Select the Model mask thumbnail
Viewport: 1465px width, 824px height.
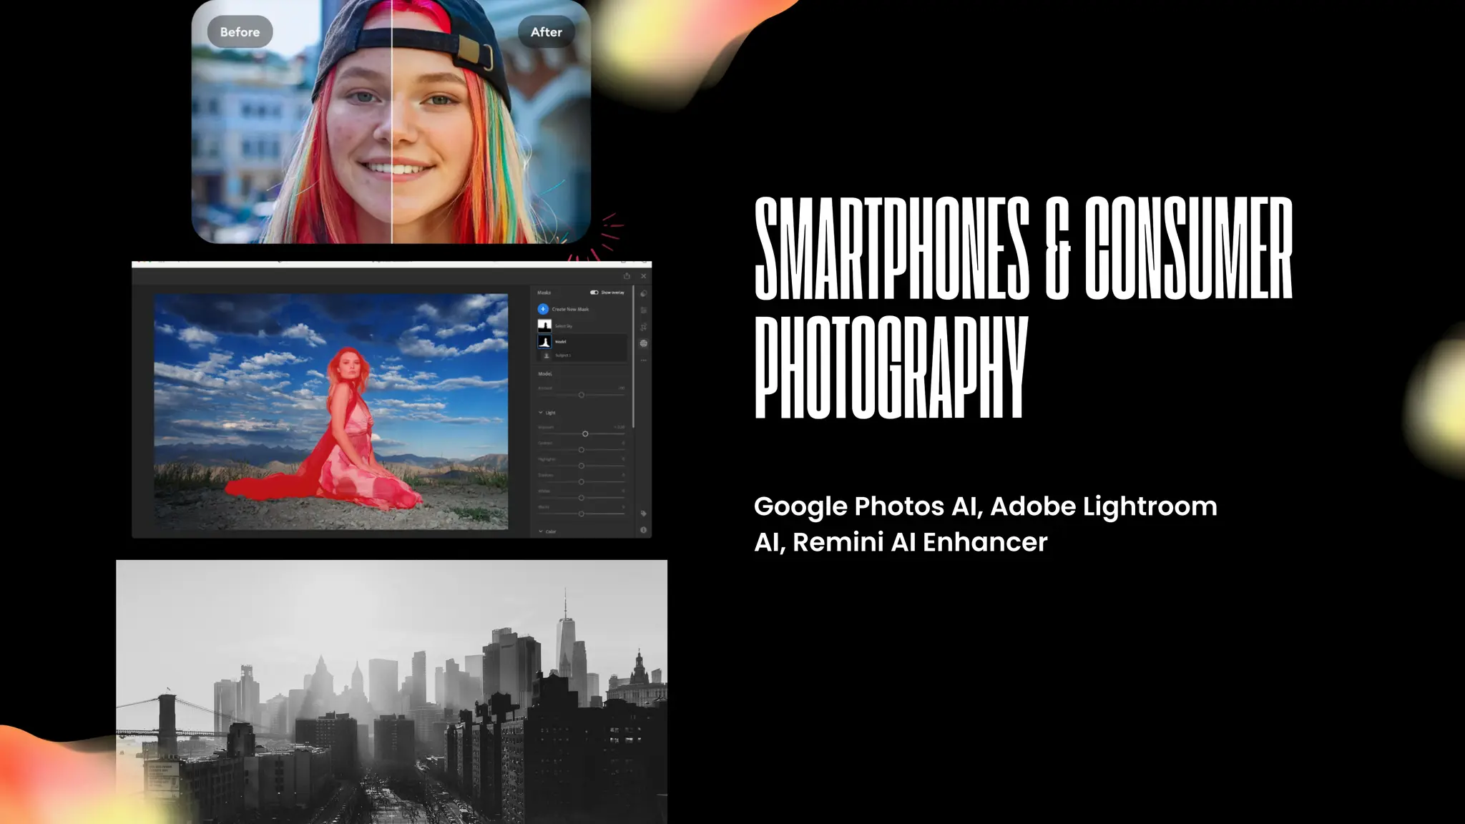pyautogui.click(x=544, y=341)
